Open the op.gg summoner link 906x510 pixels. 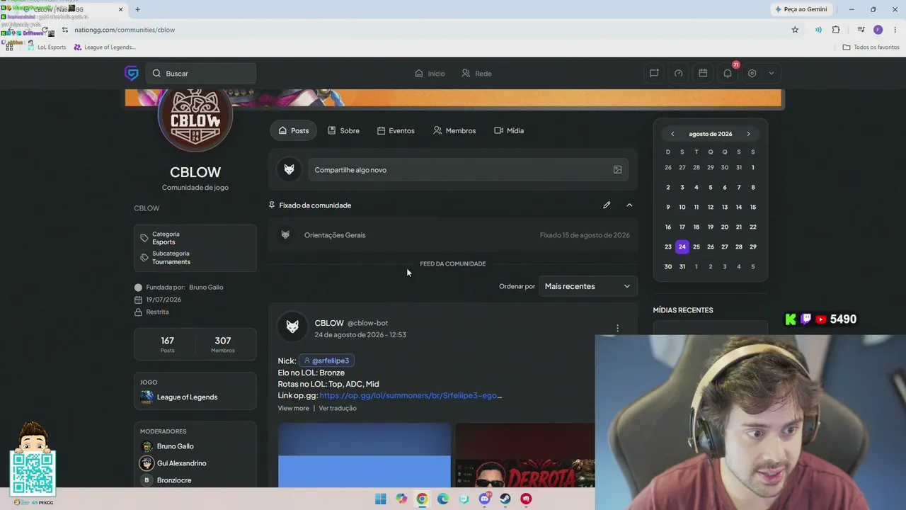411,395
